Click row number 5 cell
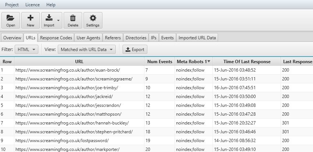This screenshot has height=152, width=313. (7, 105)
